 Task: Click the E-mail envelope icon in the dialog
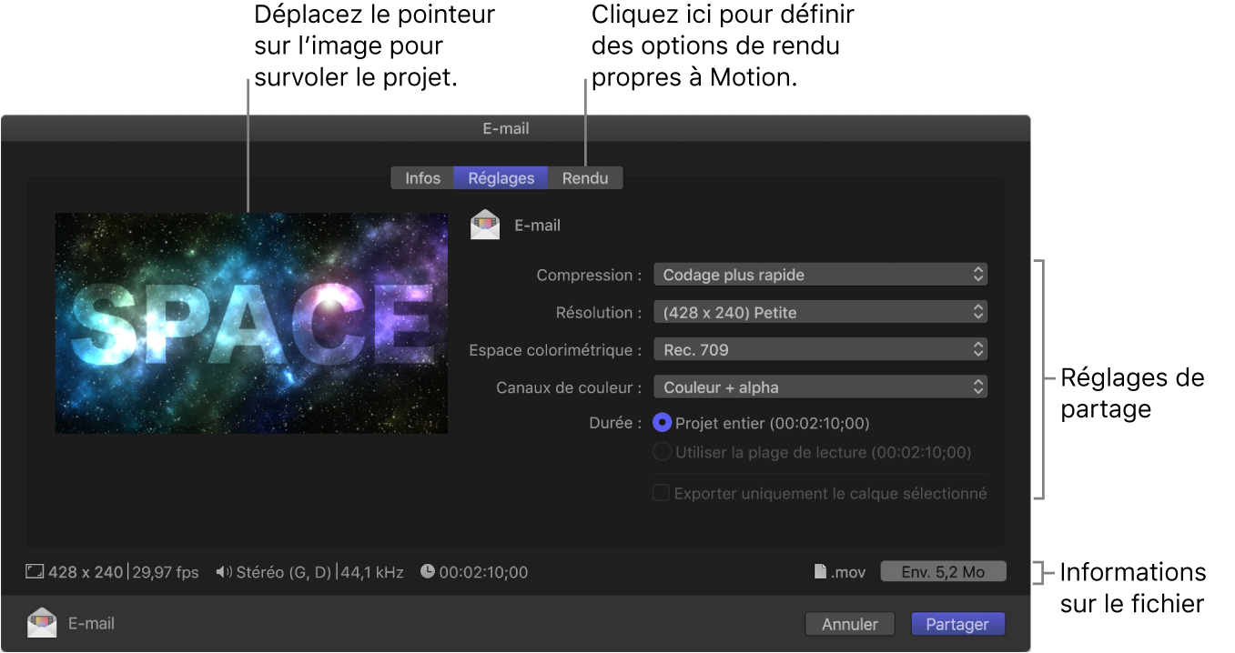point(485,225)
